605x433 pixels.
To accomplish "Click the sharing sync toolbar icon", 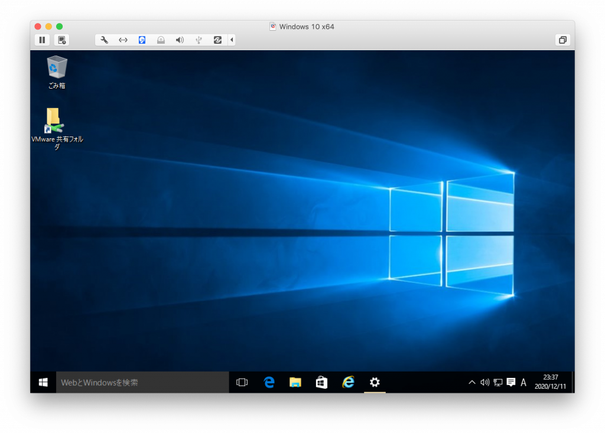I will [x=217, y=40].
